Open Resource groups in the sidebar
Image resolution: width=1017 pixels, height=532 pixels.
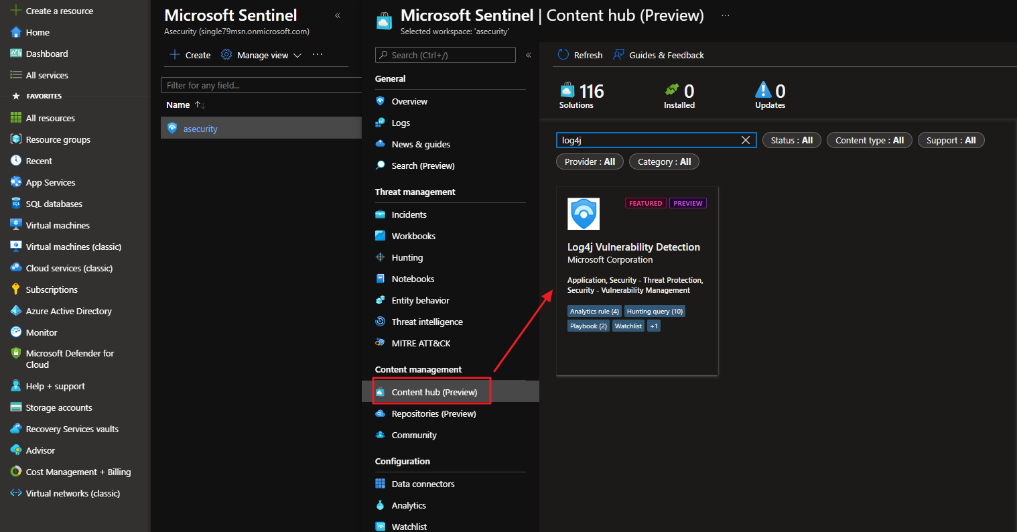coord(58,139)
